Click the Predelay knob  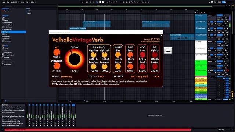click(57, 66)
